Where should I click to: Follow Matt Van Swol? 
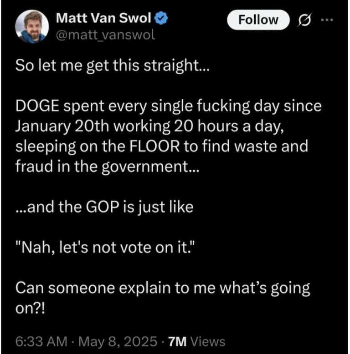258,20
